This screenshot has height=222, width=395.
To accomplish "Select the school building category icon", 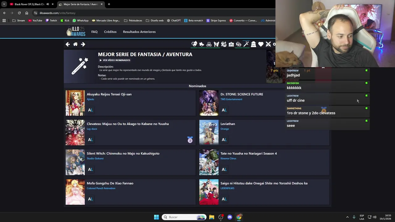I will (x=231, y=44).
